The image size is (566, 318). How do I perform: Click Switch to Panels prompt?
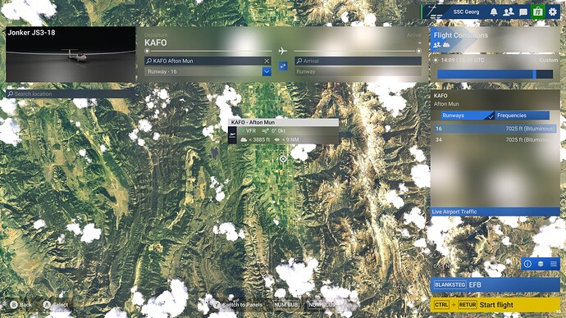point(238,305)
